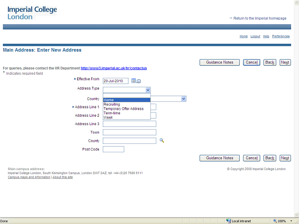Click the Logout link

point(255,36)
